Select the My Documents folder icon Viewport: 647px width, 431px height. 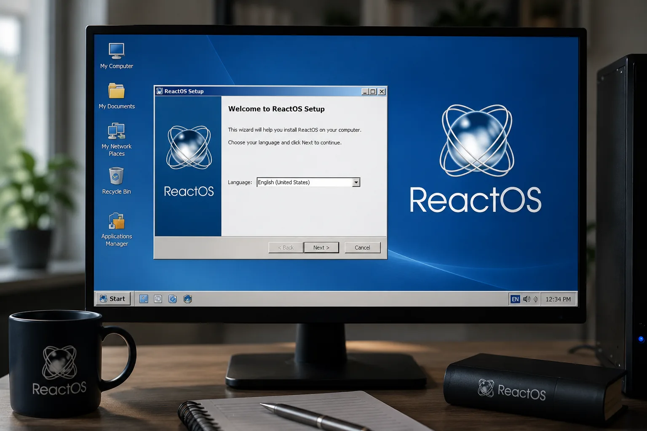click(x=116, y=91)
